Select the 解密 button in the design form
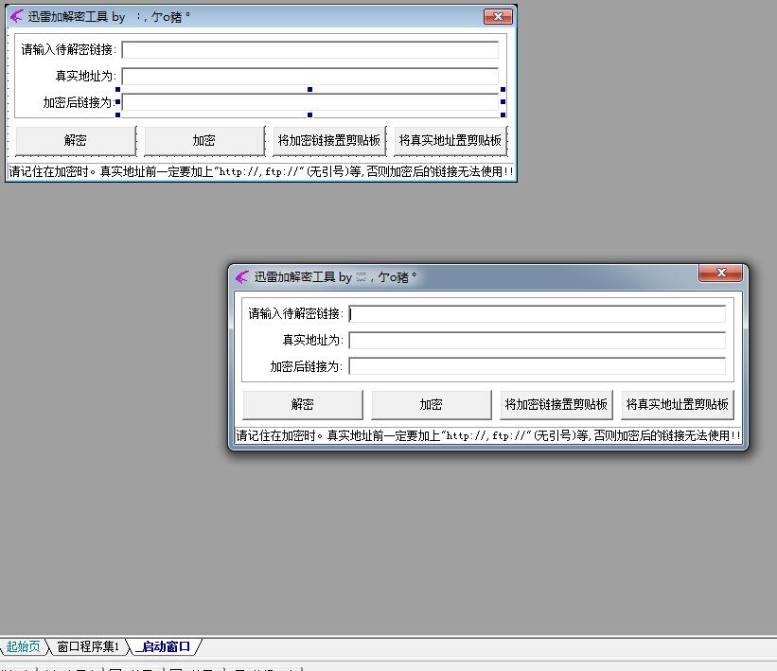The width and height of the screenshot is (777, 671). tap(76, 141)
